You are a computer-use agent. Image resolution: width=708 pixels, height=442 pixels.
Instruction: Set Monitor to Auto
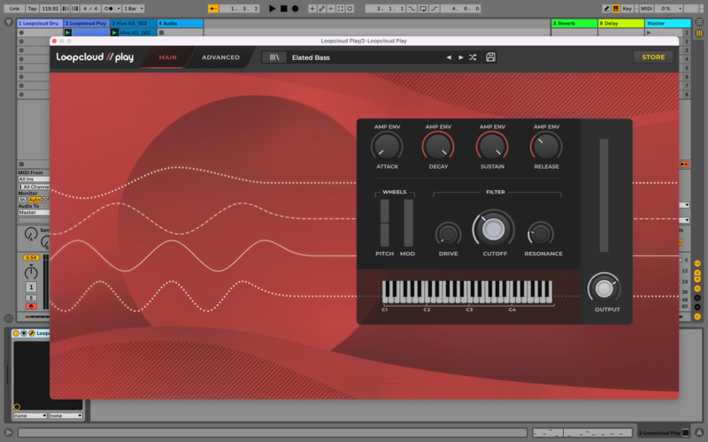35,200
